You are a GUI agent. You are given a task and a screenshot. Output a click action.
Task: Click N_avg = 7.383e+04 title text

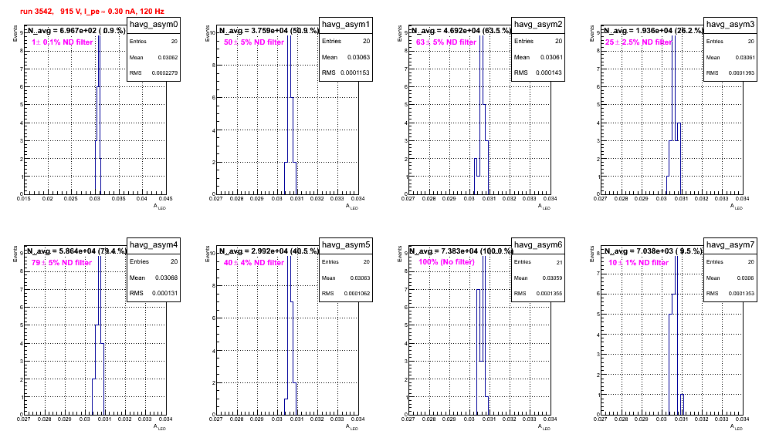coord(461,251)
